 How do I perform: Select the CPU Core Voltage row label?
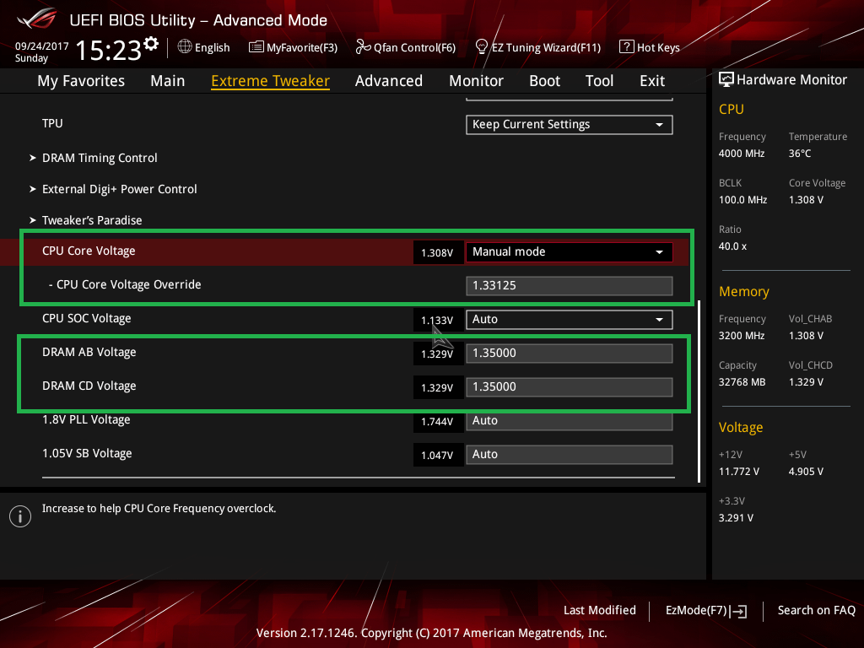tap(89, 251)
